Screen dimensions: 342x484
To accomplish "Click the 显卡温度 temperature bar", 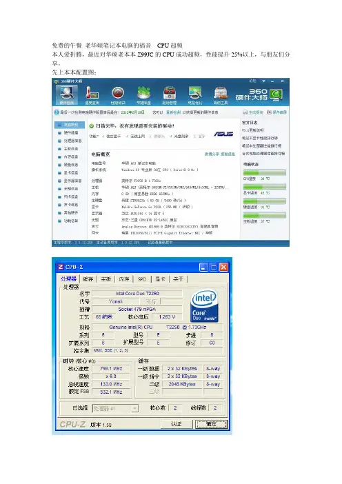I will [264, 187].
